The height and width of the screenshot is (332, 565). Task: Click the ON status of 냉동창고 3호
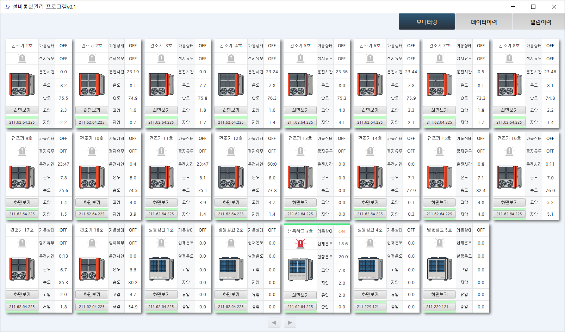pos(341,232)
